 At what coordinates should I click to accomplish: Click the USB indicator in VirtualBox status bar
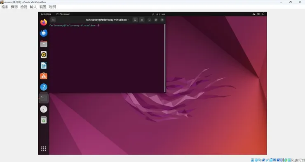click(267, 160)
